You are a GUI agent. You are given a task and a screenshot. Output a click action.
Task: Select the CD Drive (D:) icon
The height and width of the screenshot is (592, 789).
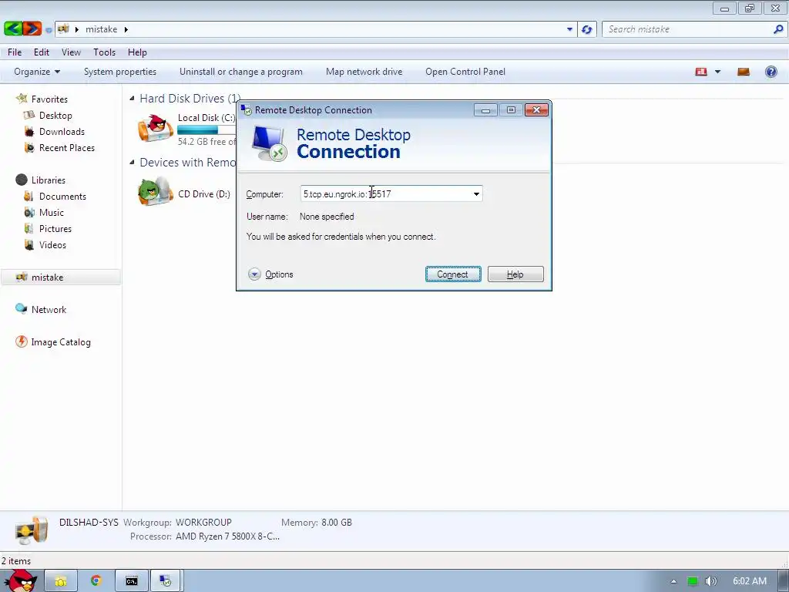pos(156,191)
